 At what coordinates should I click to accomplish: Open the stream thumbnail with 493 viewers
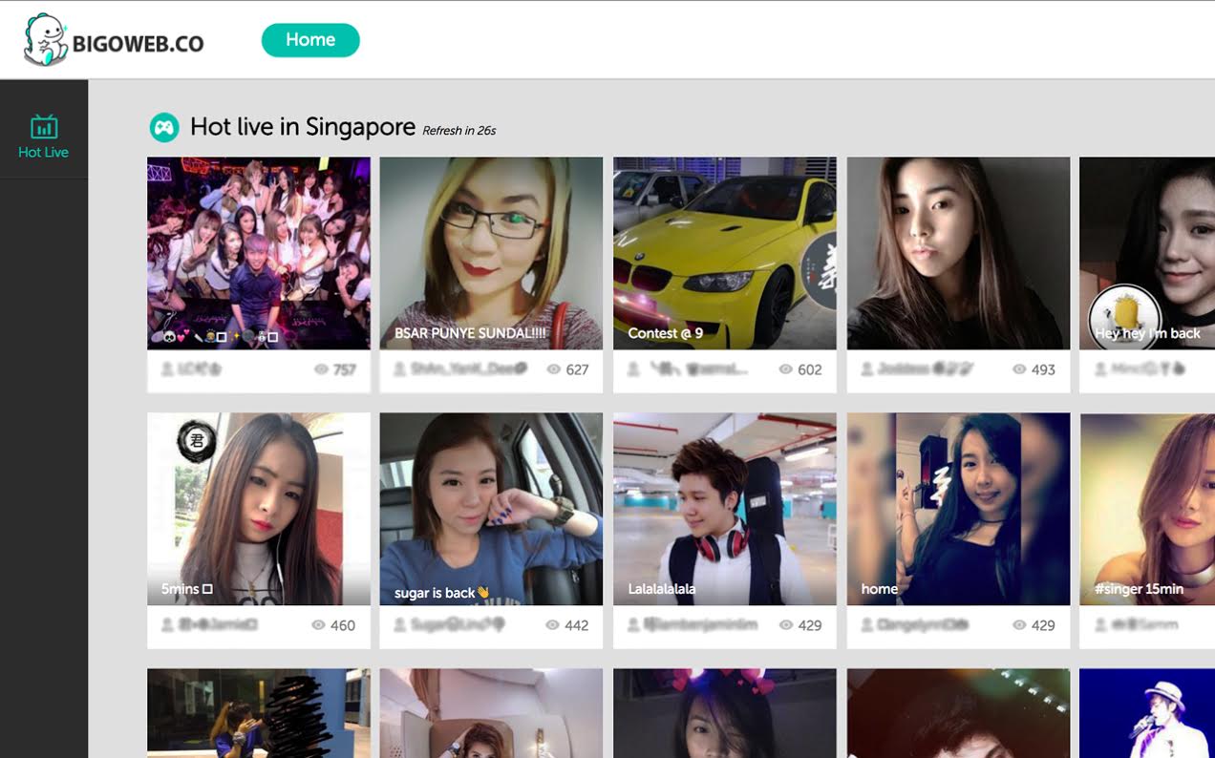coord(958,253)
